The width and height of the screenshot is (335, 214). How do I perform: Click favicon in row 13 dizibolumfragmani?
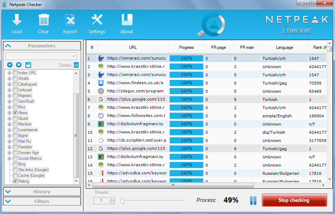tap(101, 157)
